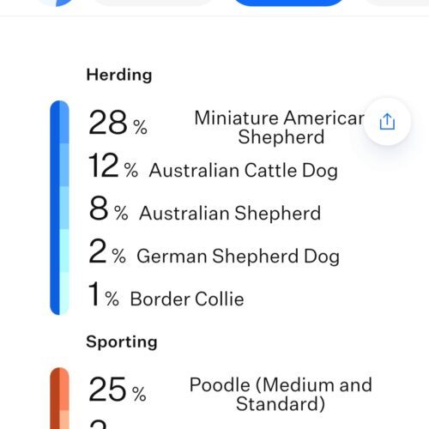Click the pale cyan Border Collie bar segment
Image resolution: width=429 pixels, height=429 pixels.
pyautogui.click(x=64, y=293)
